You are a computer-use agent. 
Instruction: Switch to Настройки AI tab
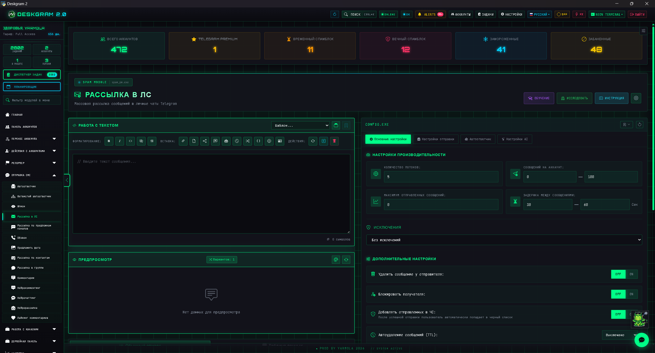coord(515,139)
